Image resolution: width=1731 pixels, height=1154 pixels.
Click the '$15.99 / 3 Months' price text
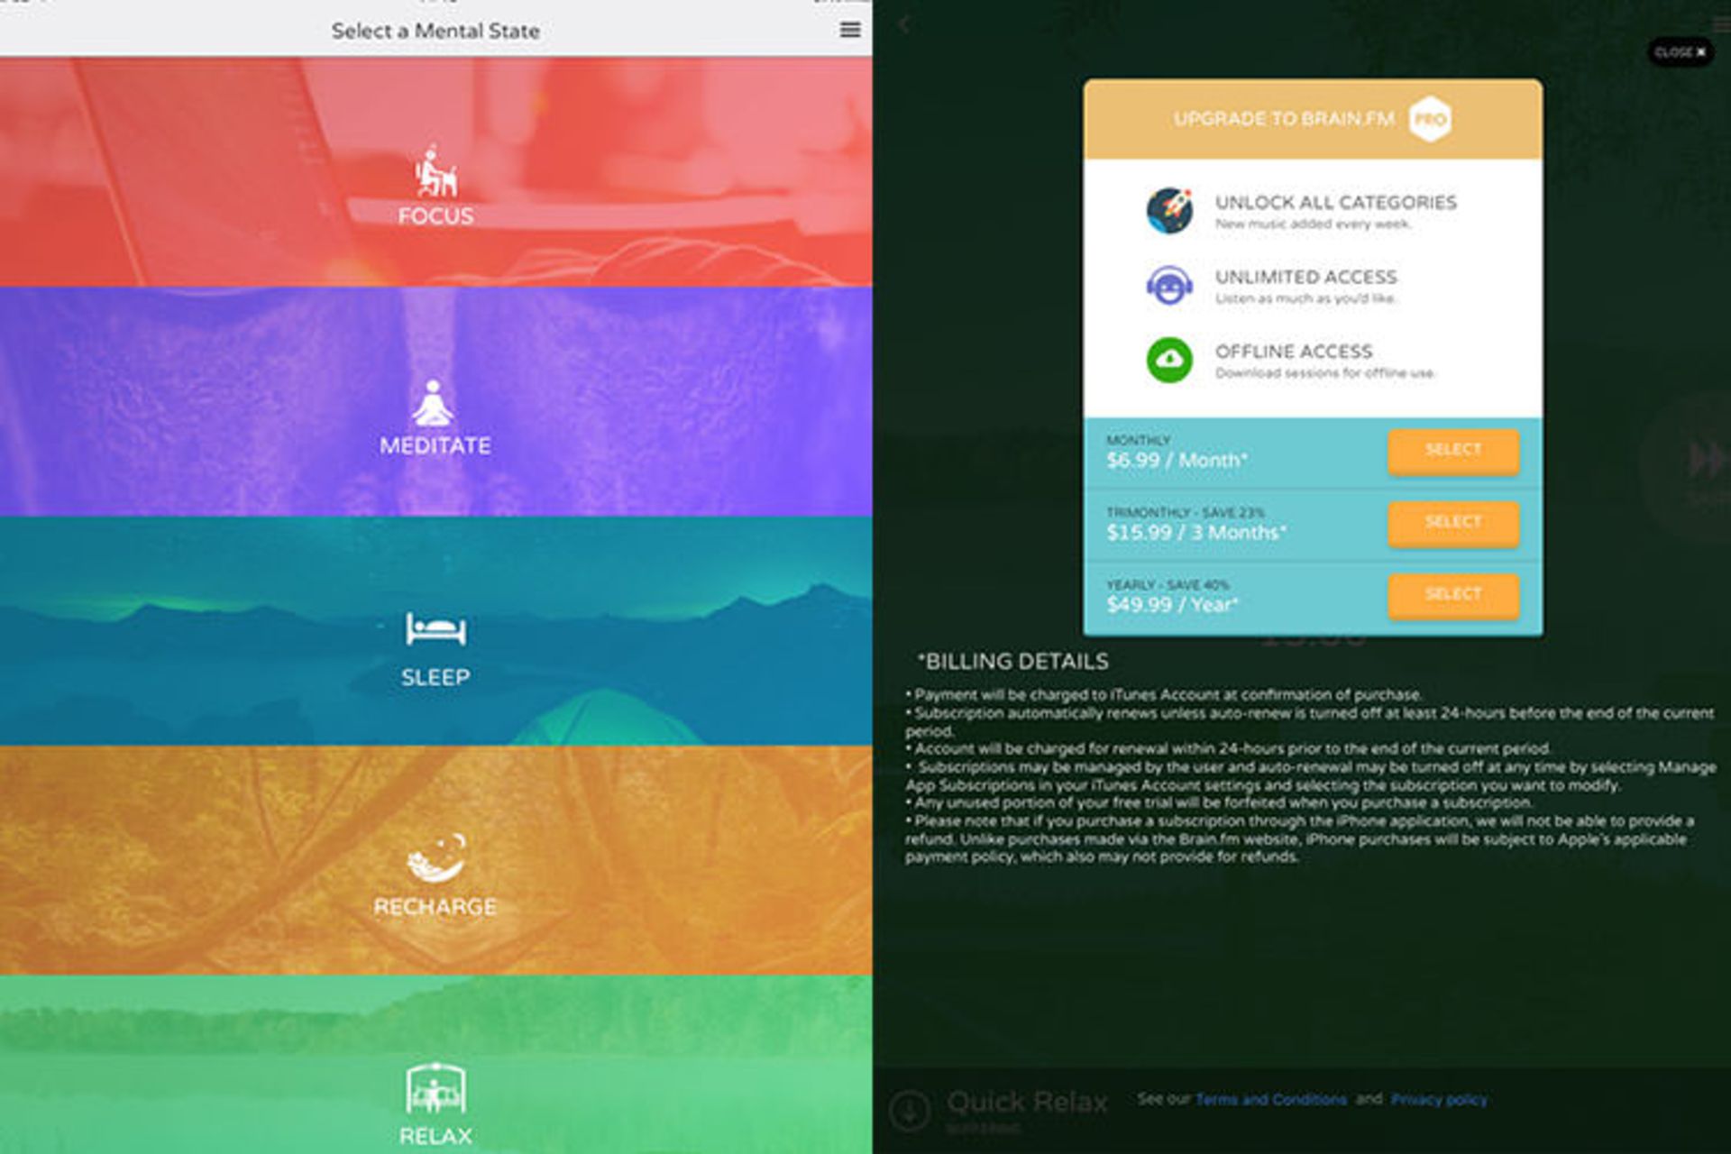click(x=1196, y=533)
